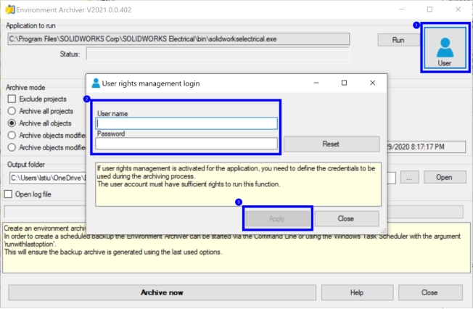473x309 pixels.
Task: Click the Archive now button
Action: (162, 292)
